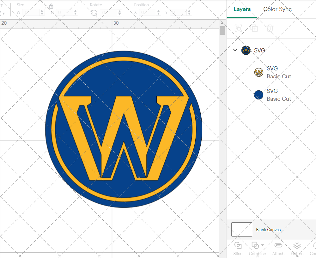Screen dimensions: 316x258
Task: Click the Attach label text
Action: click(278, 254)
